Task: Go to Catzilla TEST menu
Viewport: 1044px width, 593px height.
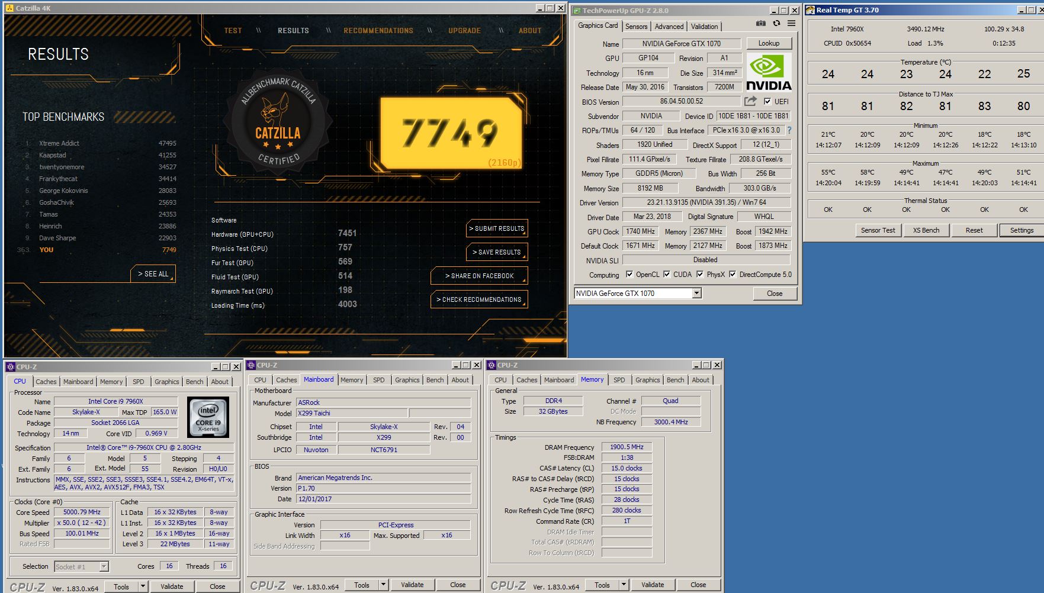Action: tap(233, 31)
